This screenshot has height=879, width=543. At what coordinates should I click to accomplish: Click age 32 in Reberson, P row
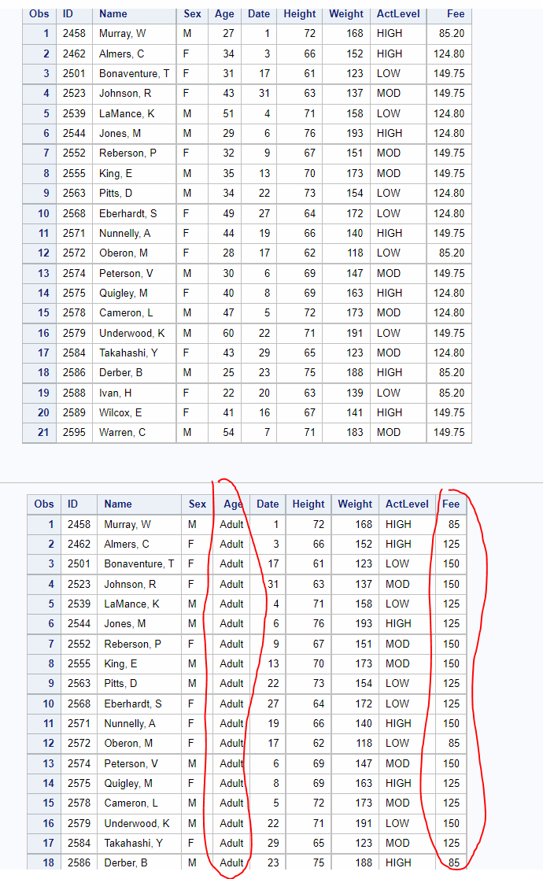point(228,153)
